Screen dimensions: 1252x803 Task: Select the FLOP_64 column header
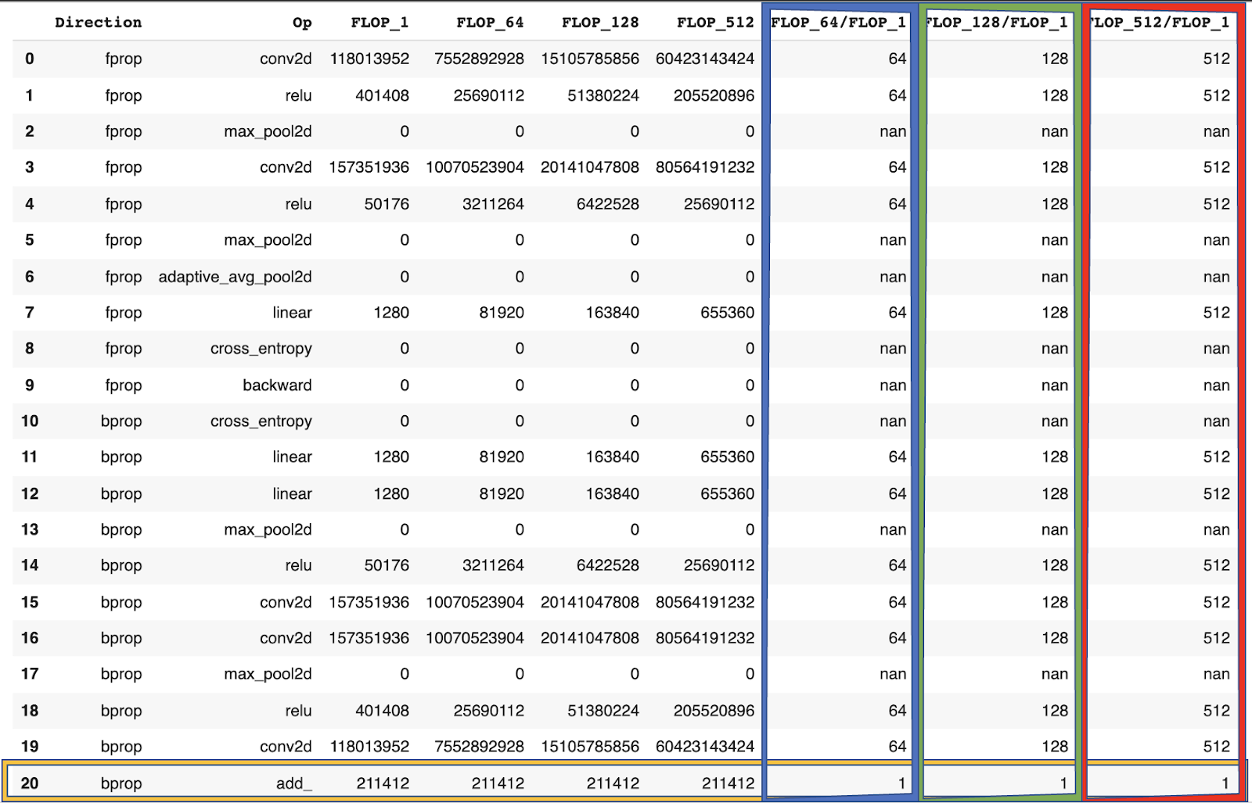tap(490, 23)
